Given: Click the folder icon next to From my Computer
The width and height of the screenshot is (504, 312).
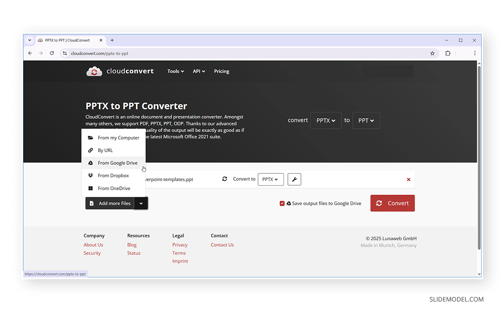Looking at the screenshot, I should 90,137.
